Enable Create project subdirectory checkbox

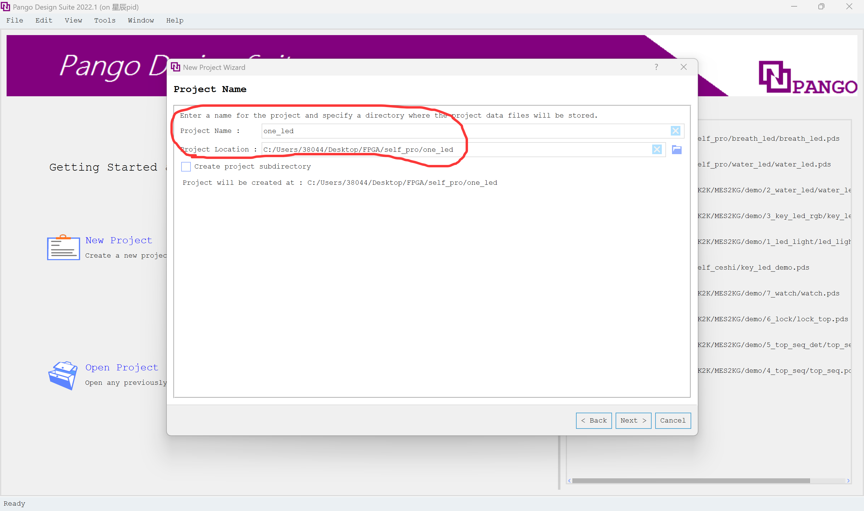point(186,167)
